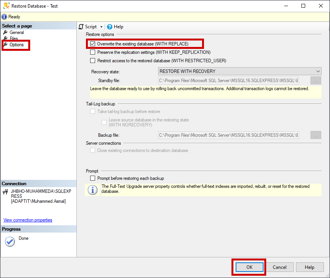Browse for the Standby file
Viewport: 330px width, 278px height.
point(316,81)
